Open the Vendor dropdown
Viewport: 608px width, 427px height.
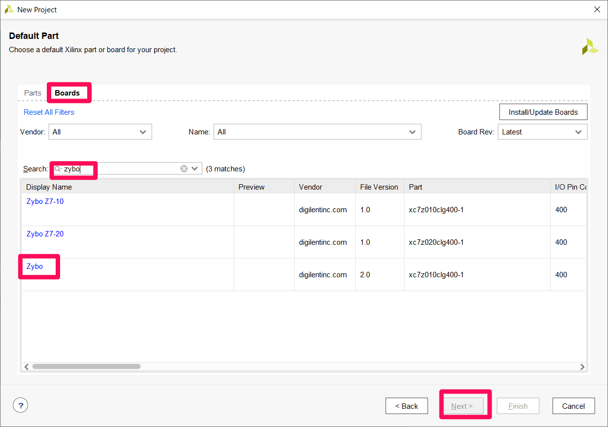pyautogui.click(x=100, y=132)
